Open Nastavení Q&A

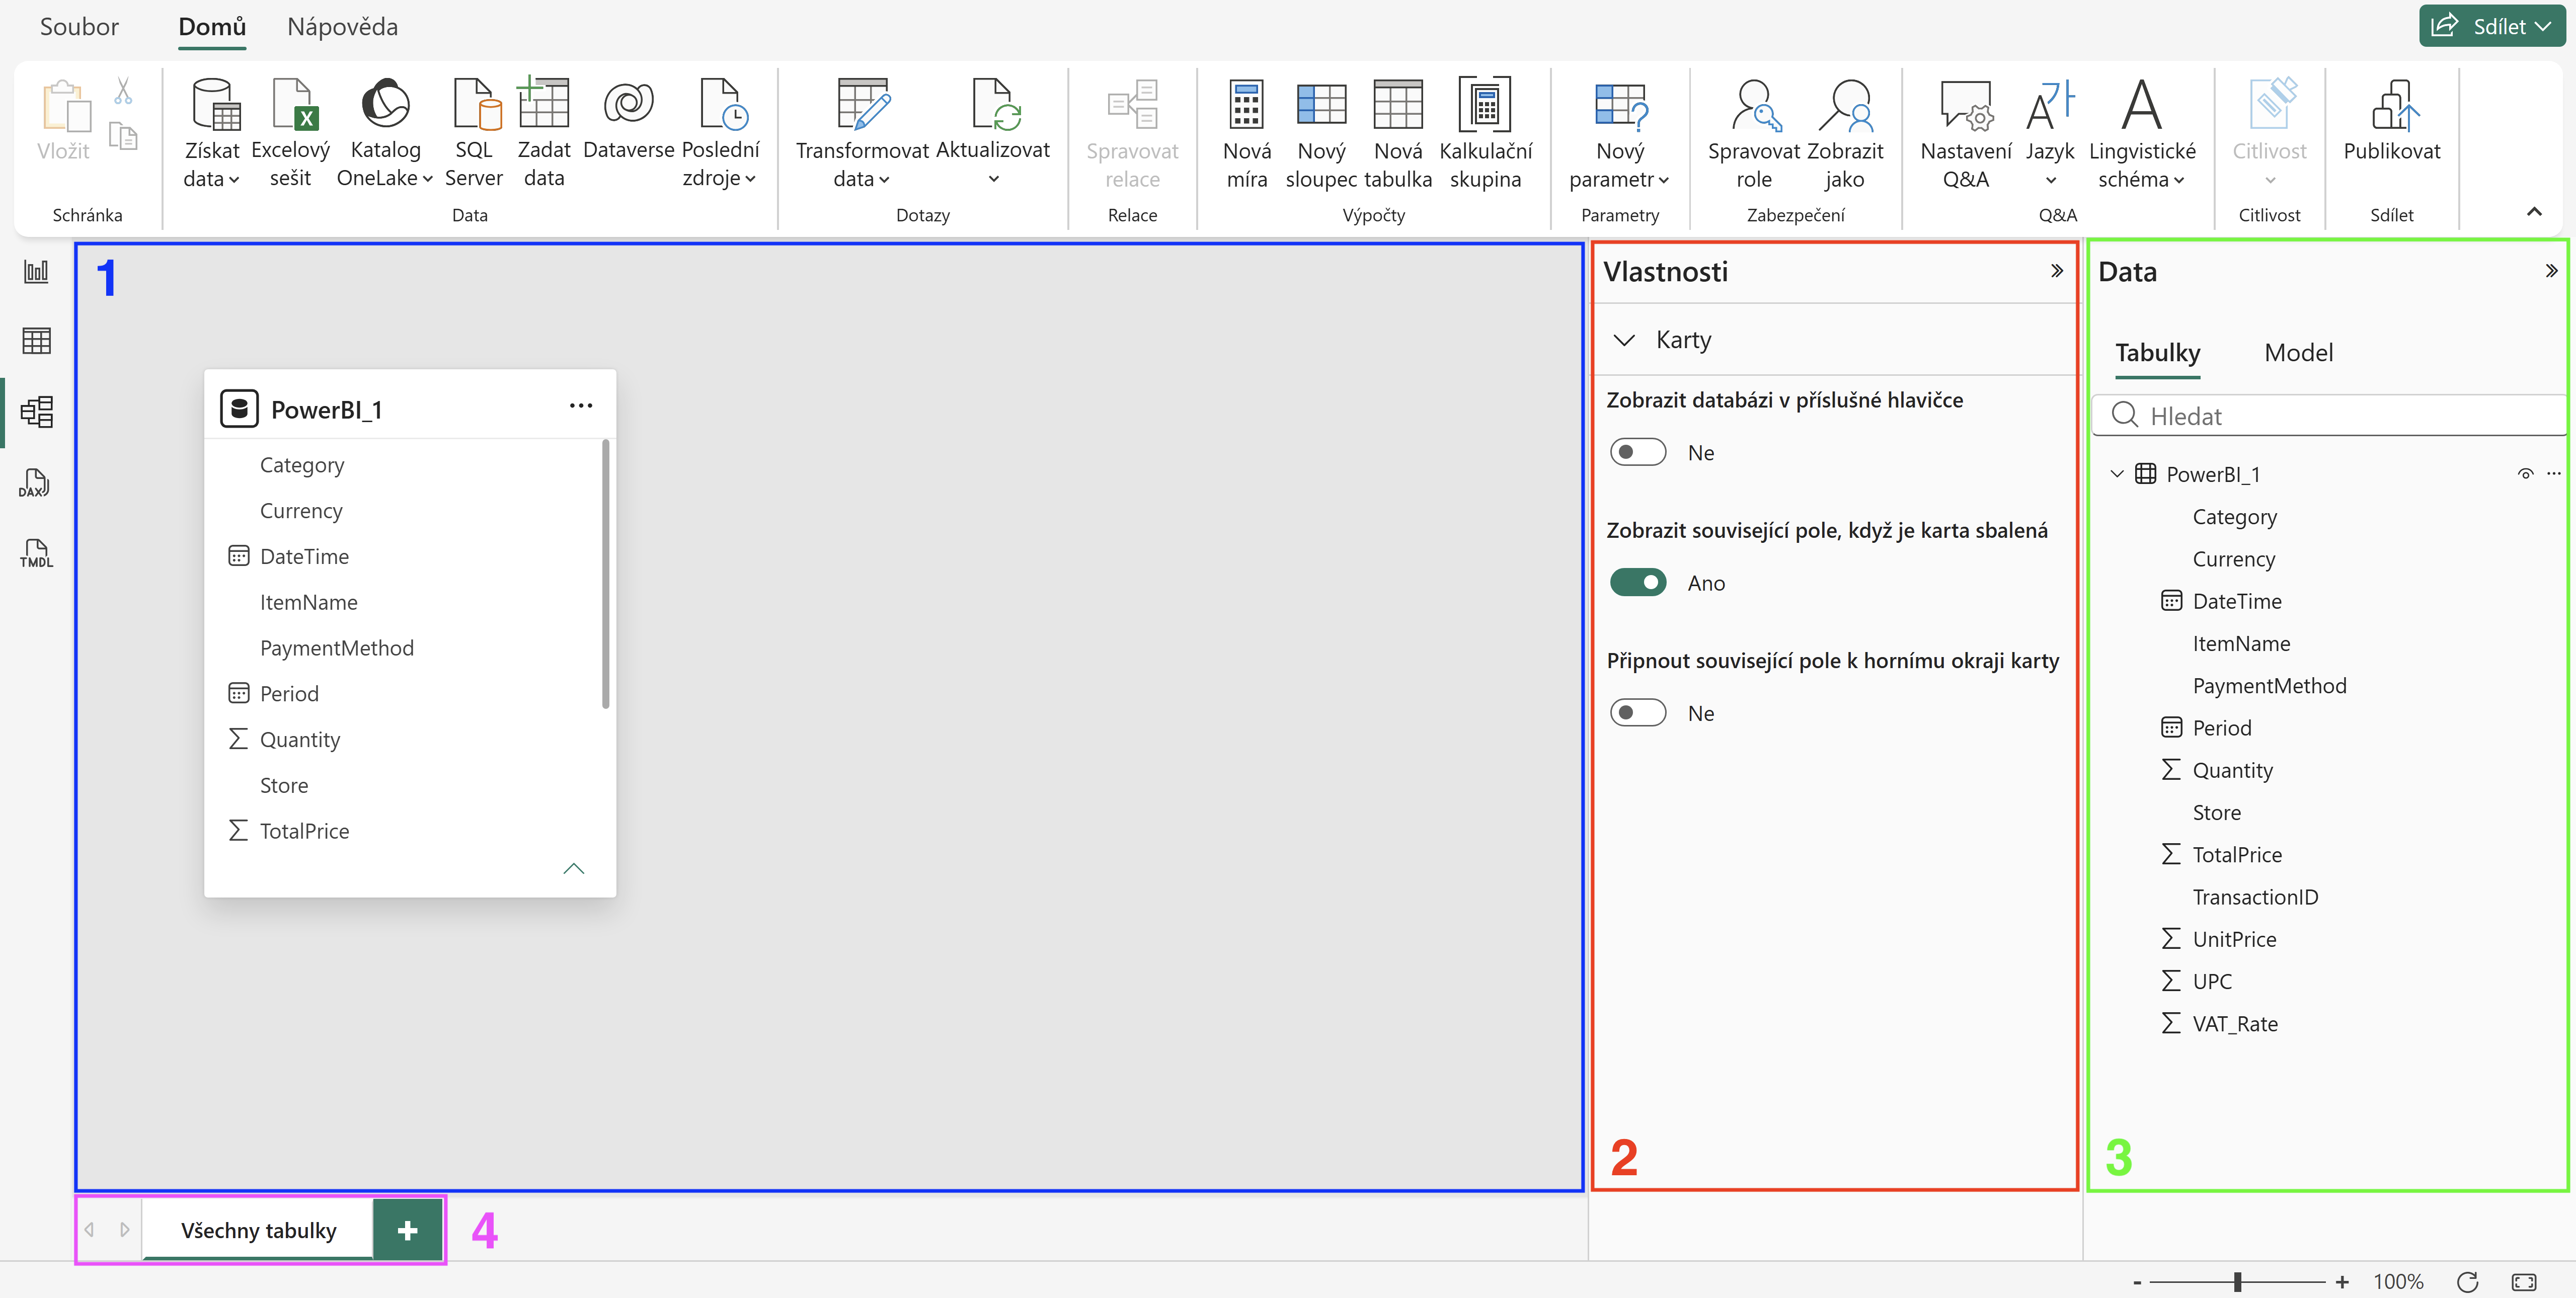point(1965,134)
